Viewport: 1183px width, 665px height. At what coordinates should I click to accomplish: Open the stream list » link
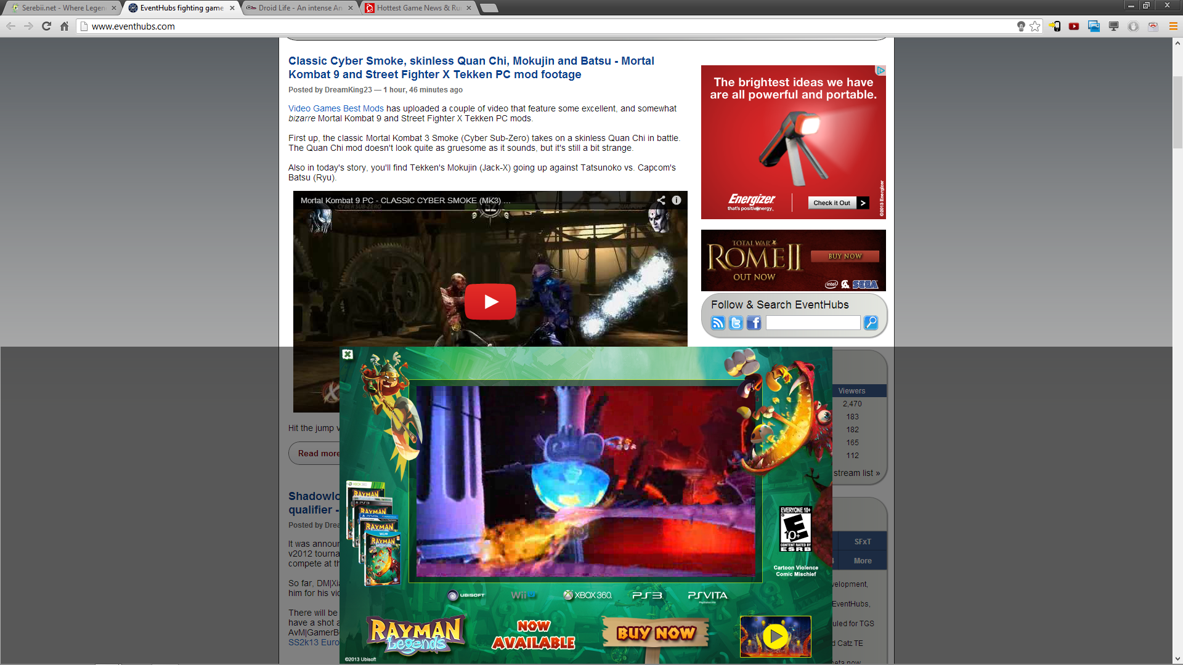[856, 473]
